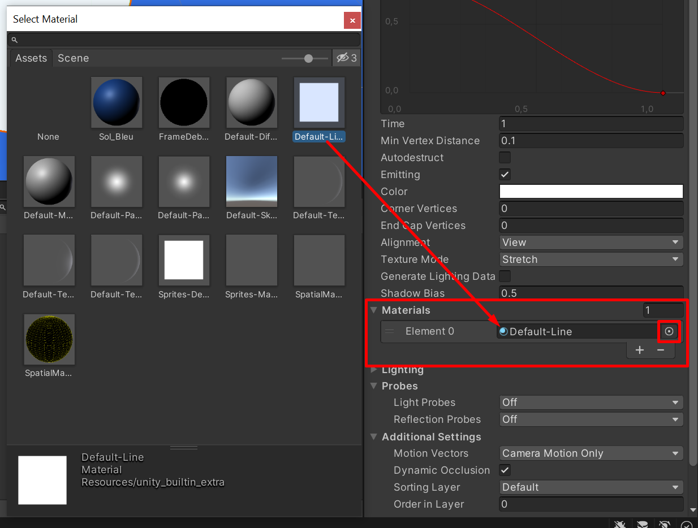The width and height of the screenshot is (698, 528).
Task: Select the Default-Li... material thumbnail
Action: 319,102
